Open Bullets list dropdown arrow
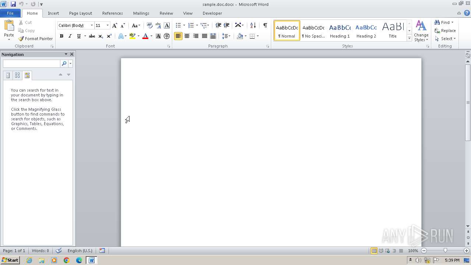Viewport: 471px width, 265px height. click(184, 25)
